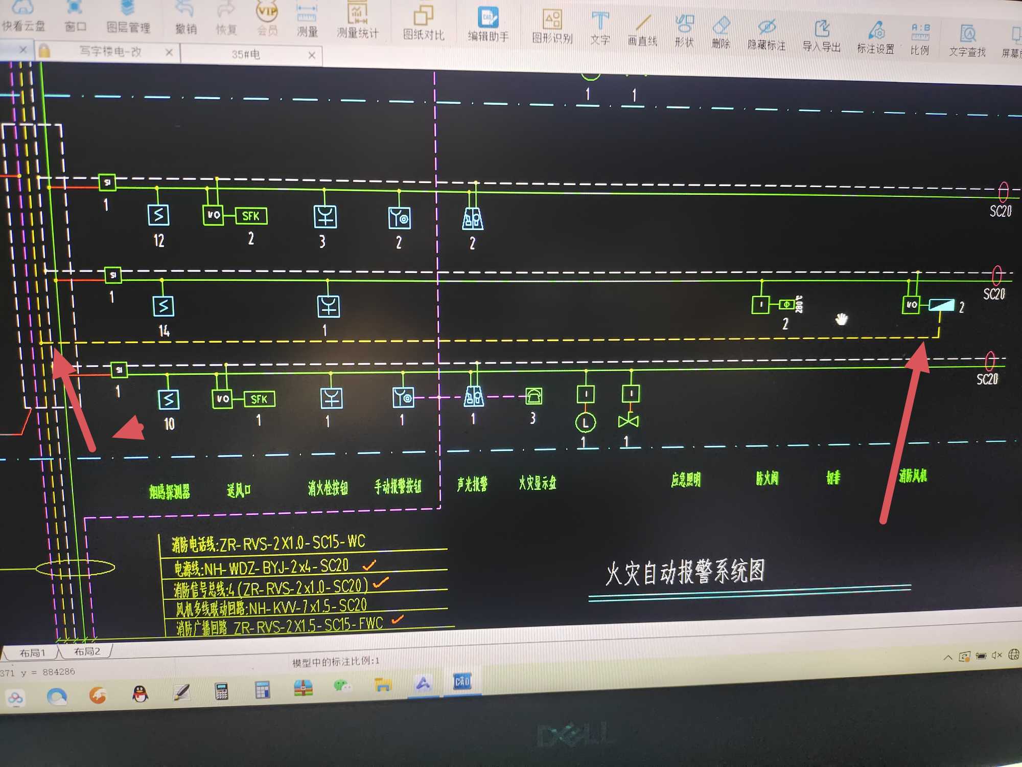This screenshot has height=767, width=1022.
Task: Open the QQ penguin taskbar icon
Action: pyautogui.click(x=140, y=694)
